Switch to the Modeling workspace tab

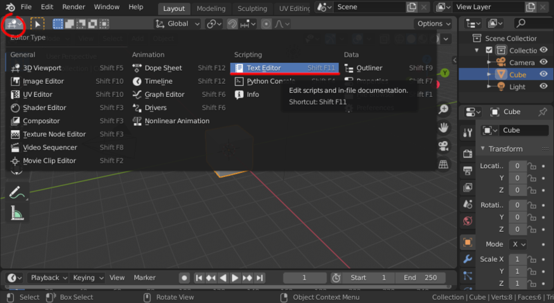click(x=211, y=8)
